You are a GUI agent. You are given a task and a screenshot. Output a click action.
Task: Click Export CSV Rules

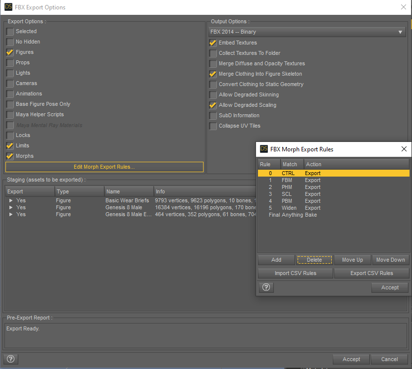point(372,273)
